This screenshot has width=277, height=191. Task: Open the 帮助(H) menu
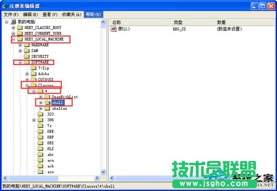pos(93,14)
